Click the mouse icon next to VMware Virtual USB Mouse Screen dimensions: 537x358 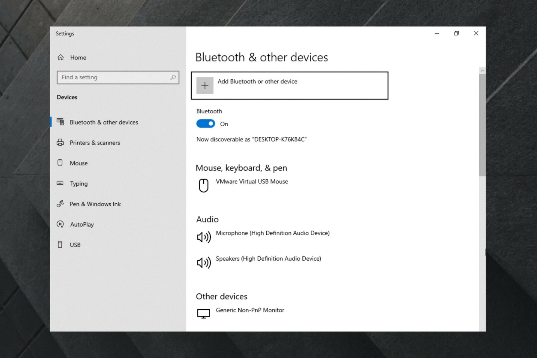[204, 185]
